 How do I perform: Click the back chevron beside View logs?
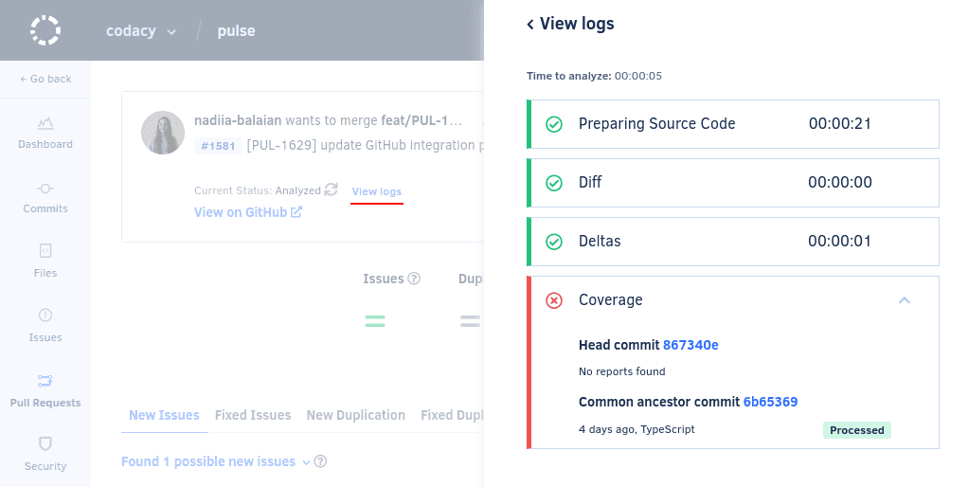click(x=530, y=24)
